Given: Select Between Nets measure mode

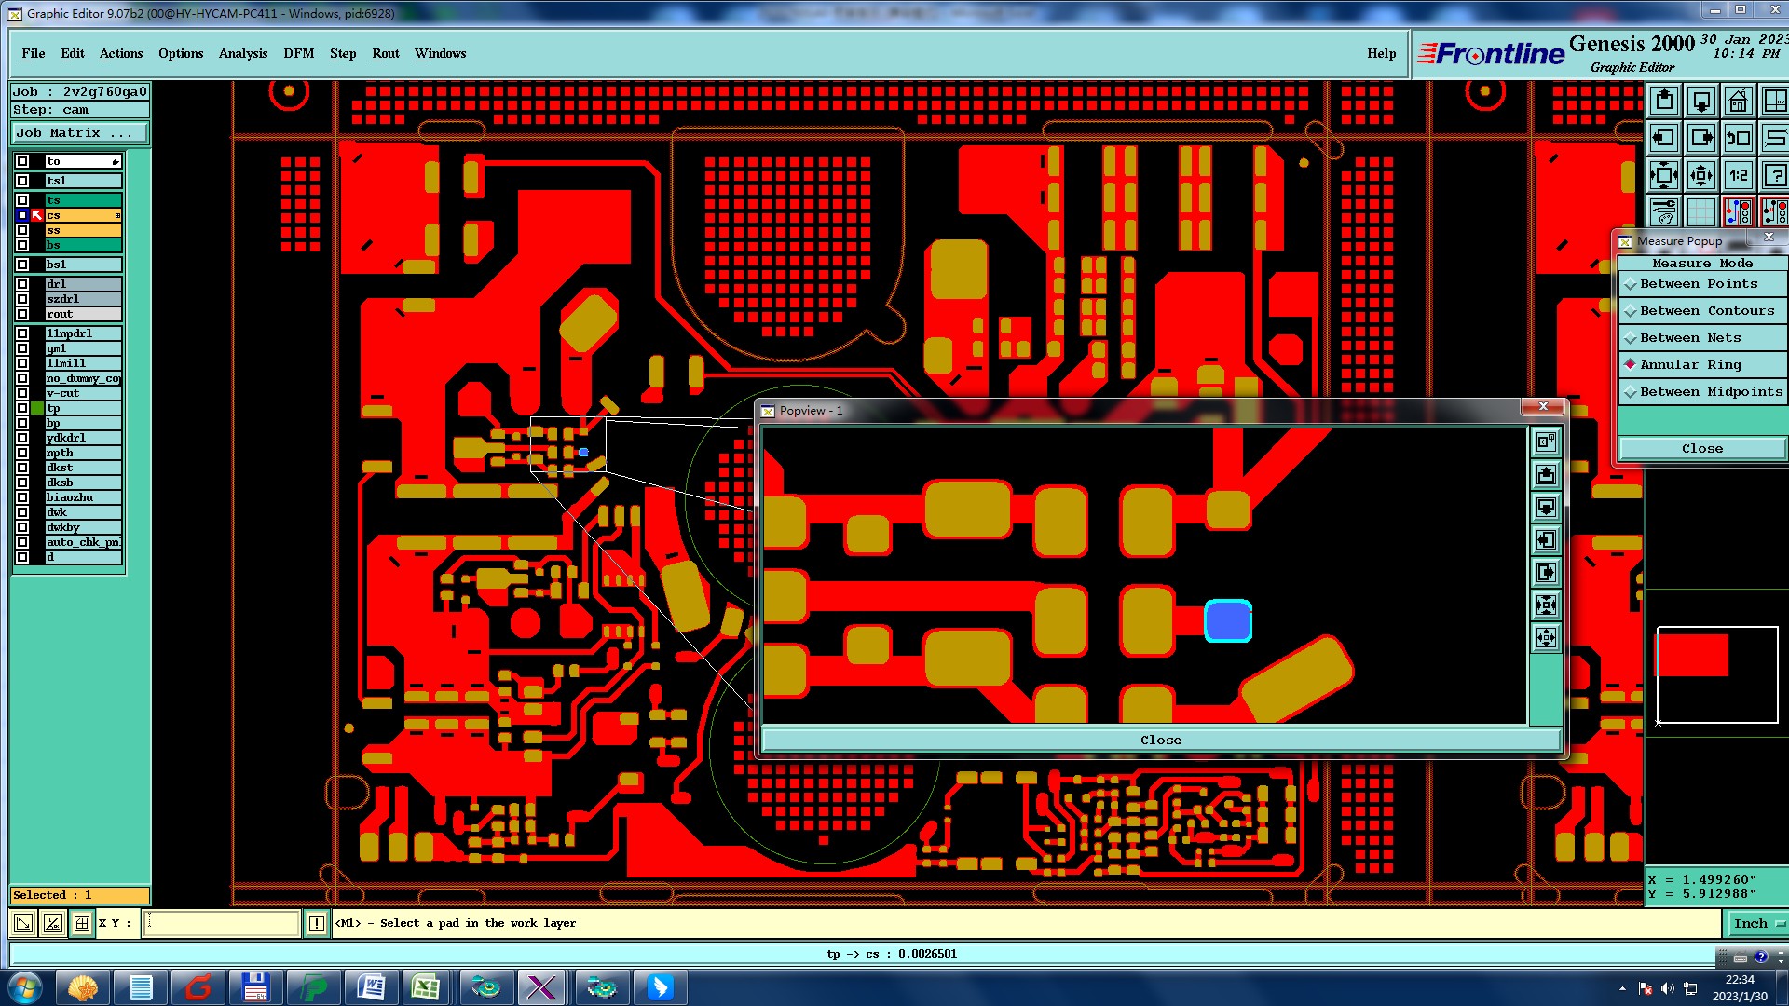Looking at the screenshot, I should point(1690,338).
